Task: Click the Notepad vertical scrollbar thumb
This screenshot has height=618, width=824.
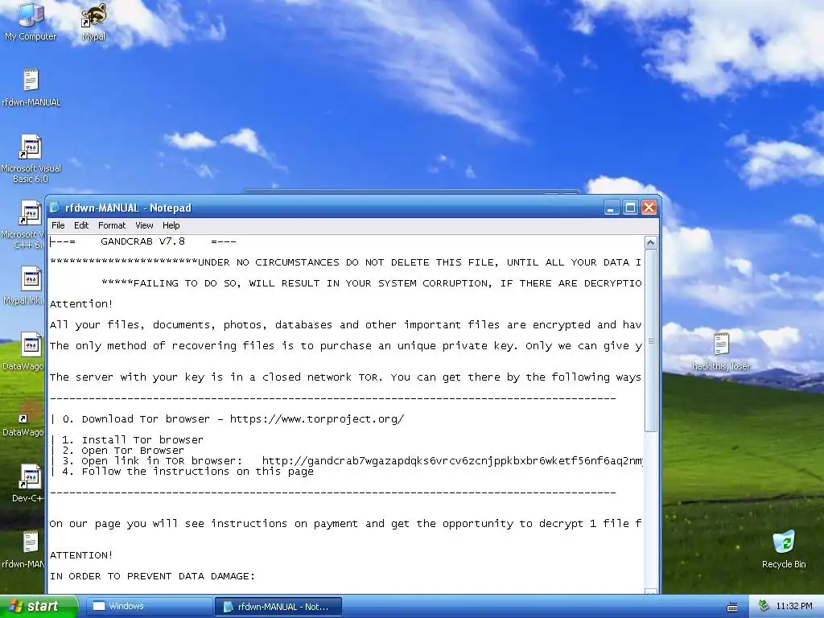Action: (650, 340)
